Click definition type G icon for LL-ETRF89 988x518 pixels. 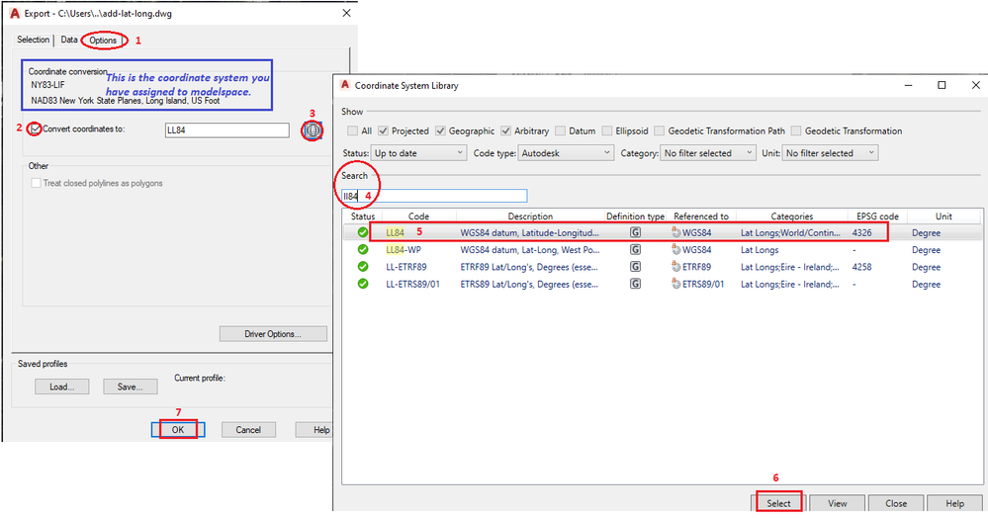(x=635, y=267)
